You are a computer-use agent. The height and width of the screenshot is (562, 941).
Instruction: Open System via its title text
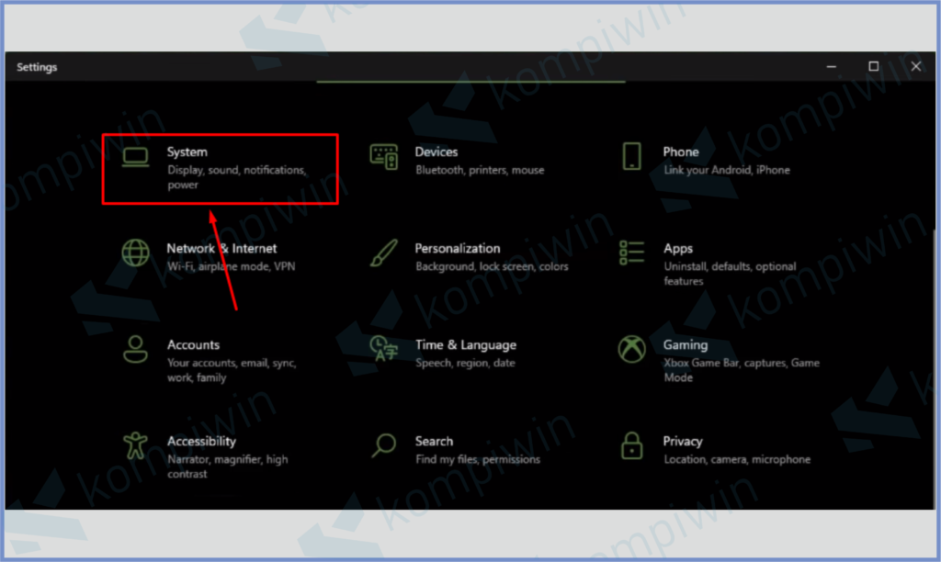tap(187, 152)
